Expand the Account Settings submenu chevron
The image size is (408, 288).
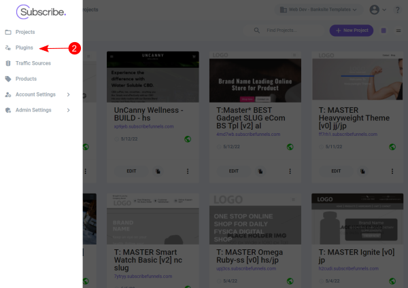coord(69,94)
